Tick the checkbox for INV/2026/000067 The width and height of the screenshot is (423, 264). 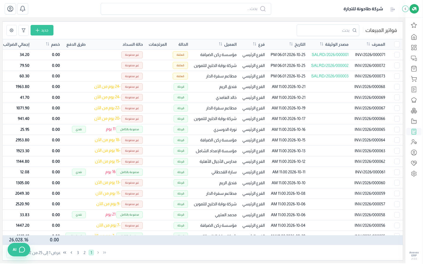397,108
